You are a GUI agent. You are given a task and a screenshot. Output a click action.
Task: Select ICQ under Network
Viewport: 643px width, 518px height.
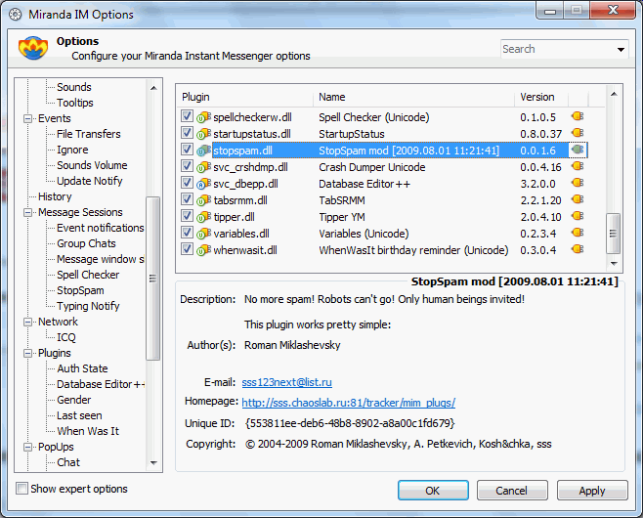[66, 337]
